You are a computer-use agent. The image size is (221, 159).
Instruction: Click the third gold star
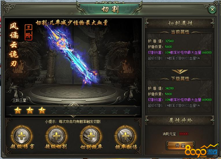click(x=42, y=110)
